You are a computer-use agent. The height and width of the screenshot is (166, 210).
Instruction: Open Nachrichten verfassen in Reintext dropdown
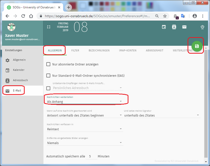point(85,129)
